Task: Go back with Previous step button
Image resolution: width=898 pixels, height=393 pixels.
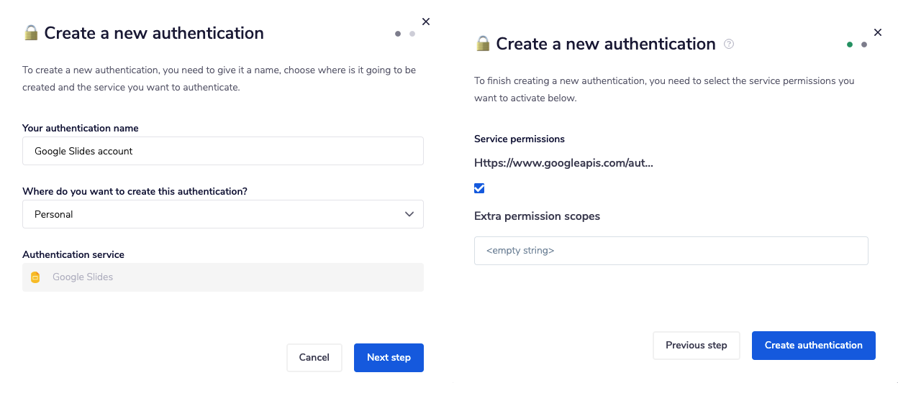Action: [x=696, y=346]
